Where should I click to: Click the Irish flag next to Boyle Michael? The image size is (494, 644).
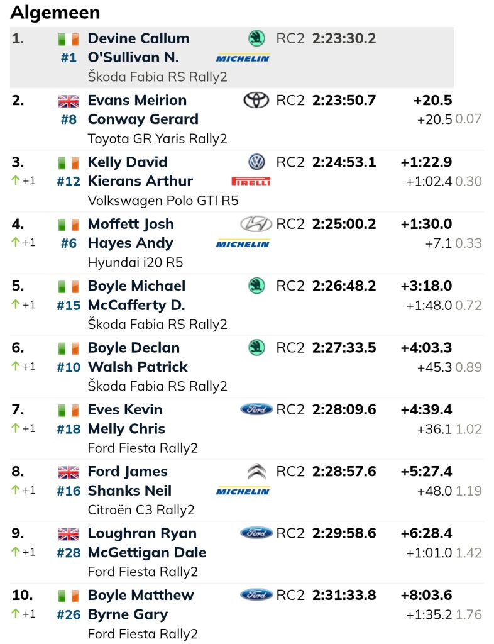tap(69, 286)
